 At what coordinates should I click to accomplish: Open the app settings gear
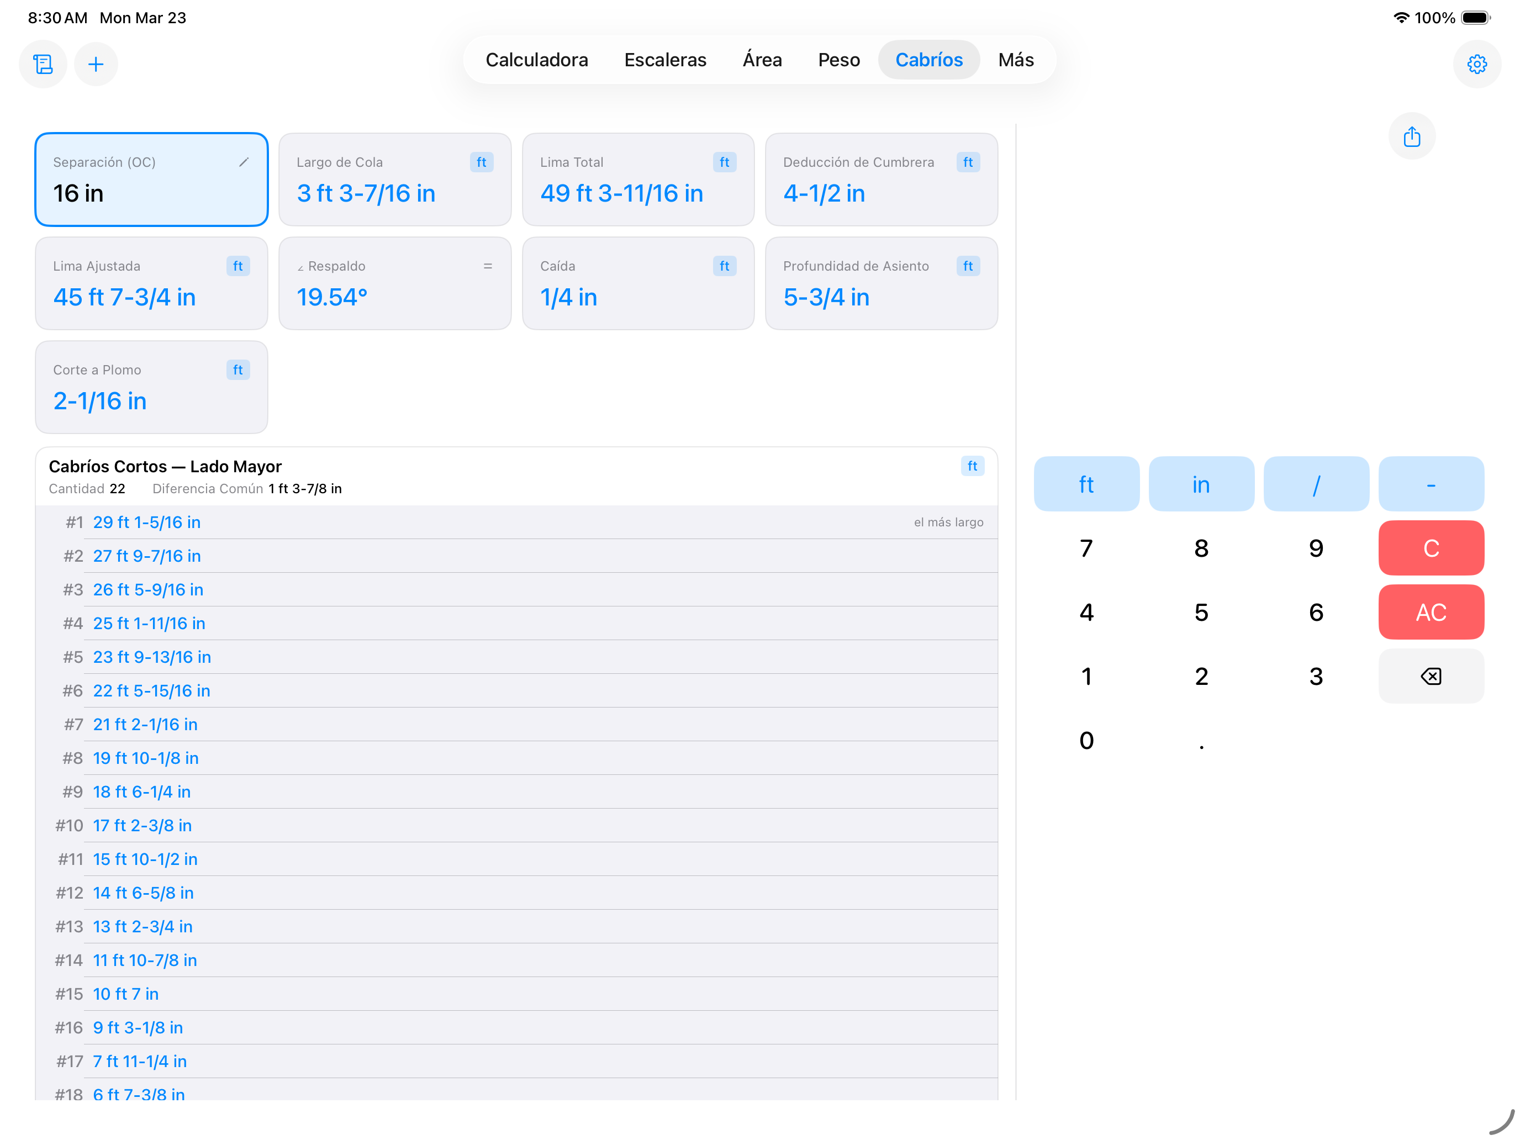pos(1477,64)
